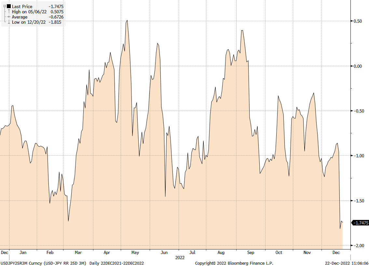Click the High marker icon in legend
This screenshot has height=266, width=369.
pos(9,12)
